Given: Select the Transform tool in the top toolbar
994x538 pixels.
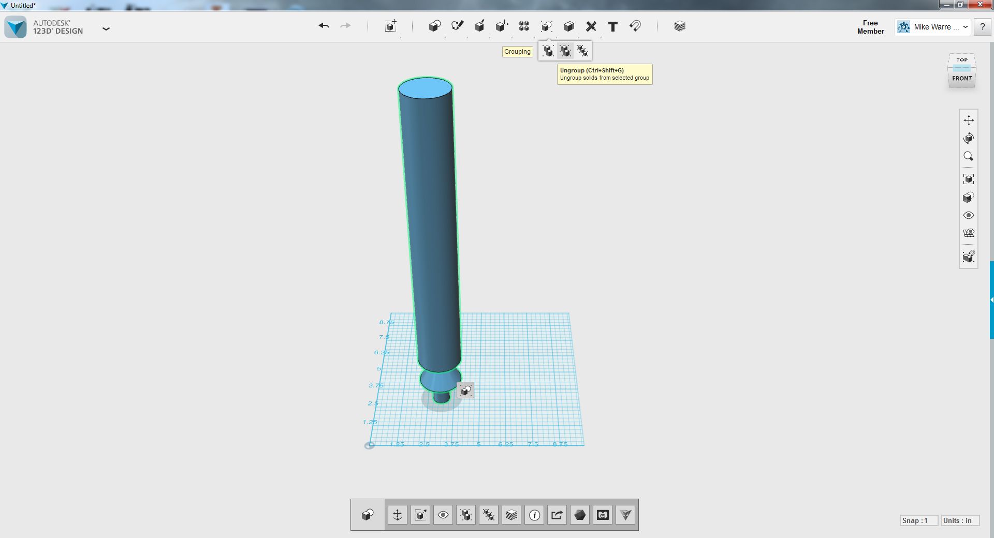Looking at the screenshot, I should pos(391,26).
